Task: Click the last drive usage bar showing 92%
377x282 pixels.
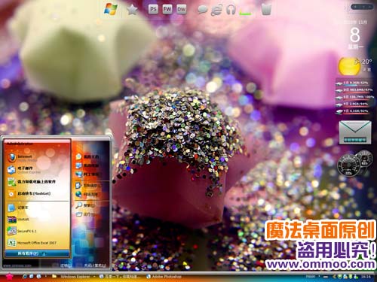Action: [x=353, y=111]
